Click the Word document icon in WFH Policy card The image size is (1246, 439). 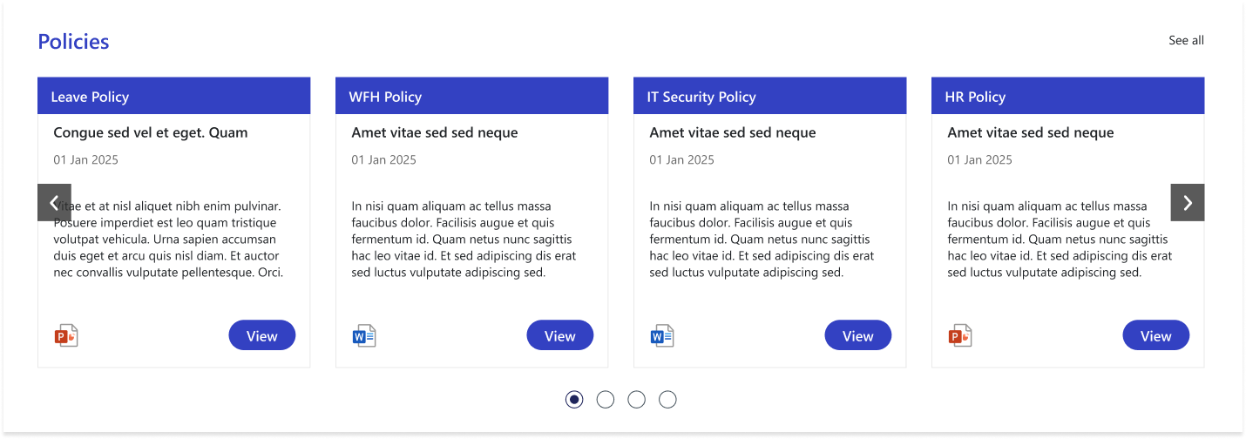click(x=364, y=335)
